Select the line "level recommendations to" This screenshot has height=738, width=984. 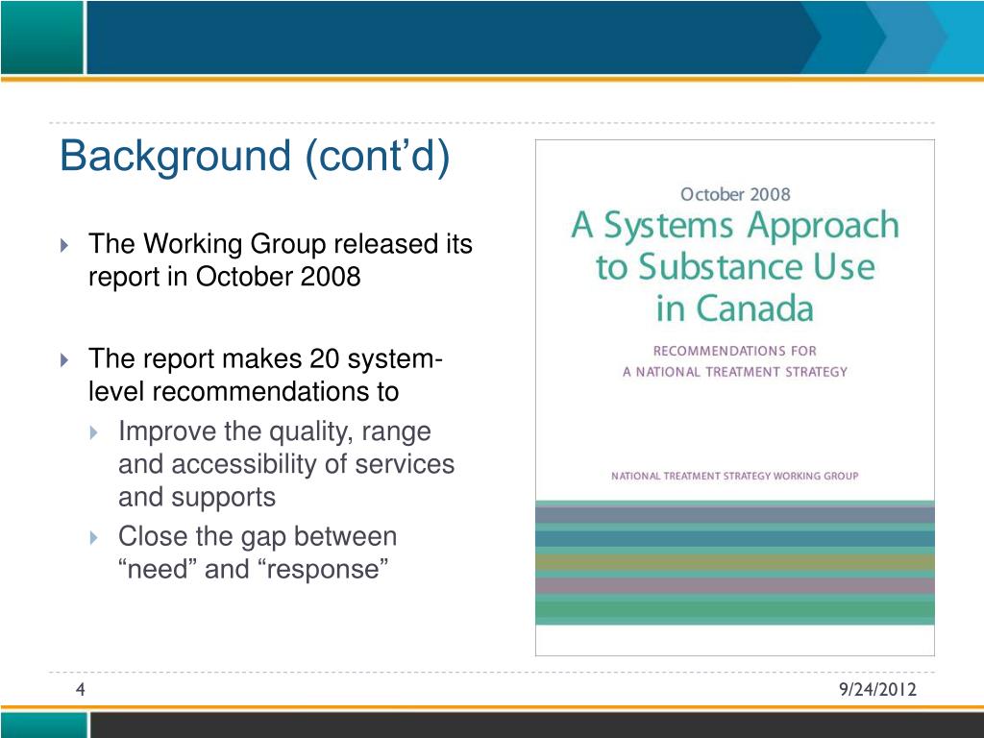pyautogui.click(x=243, y=392)
